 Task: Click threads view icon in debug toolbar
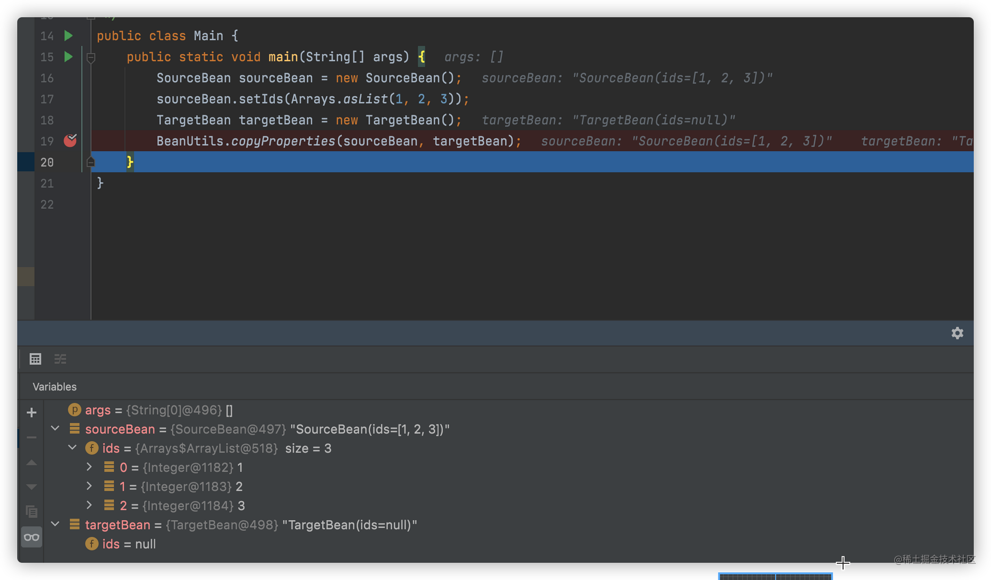(x=60, y=359)
